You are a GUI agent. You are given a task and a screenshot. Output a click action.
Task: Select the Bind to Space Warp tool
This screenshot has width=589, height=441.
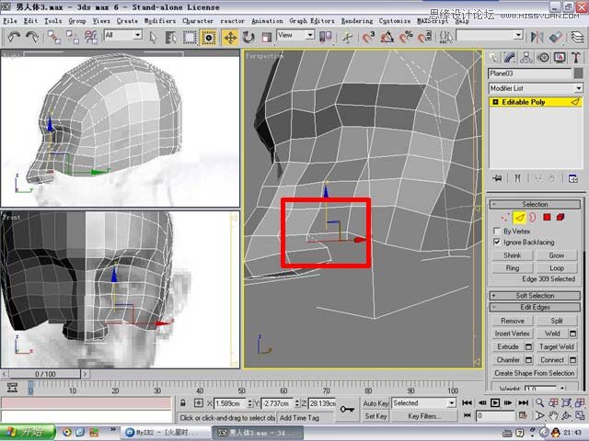[x=91, y=37]
